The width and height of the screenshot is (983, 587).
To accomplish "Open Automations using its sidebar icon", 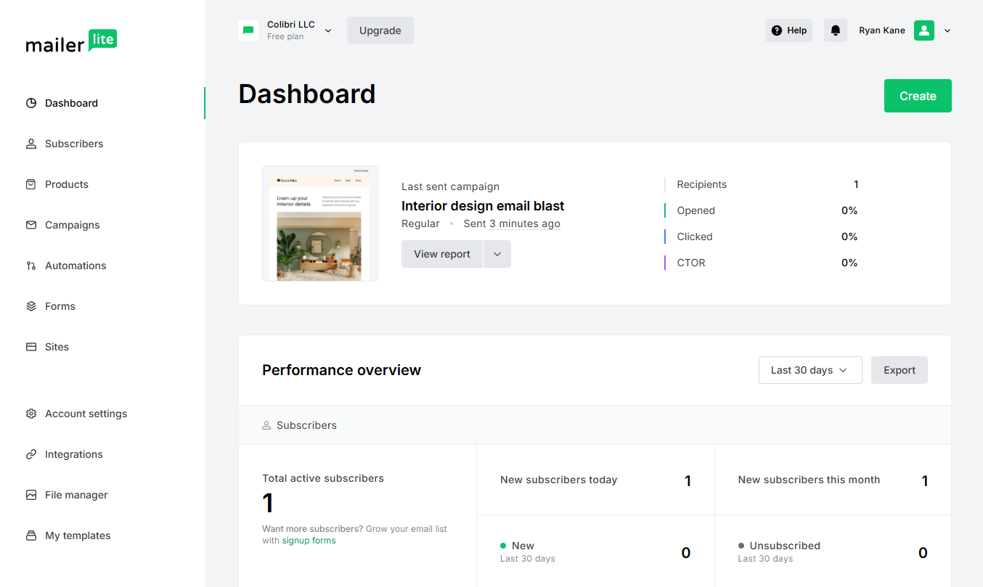I will [x=31, y=265].
